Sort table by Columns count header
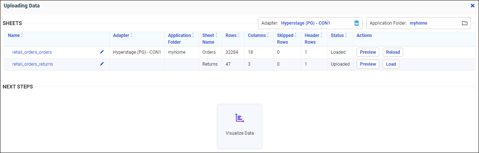Viewport: 479px width, 153px height. (x=256, y=35)
